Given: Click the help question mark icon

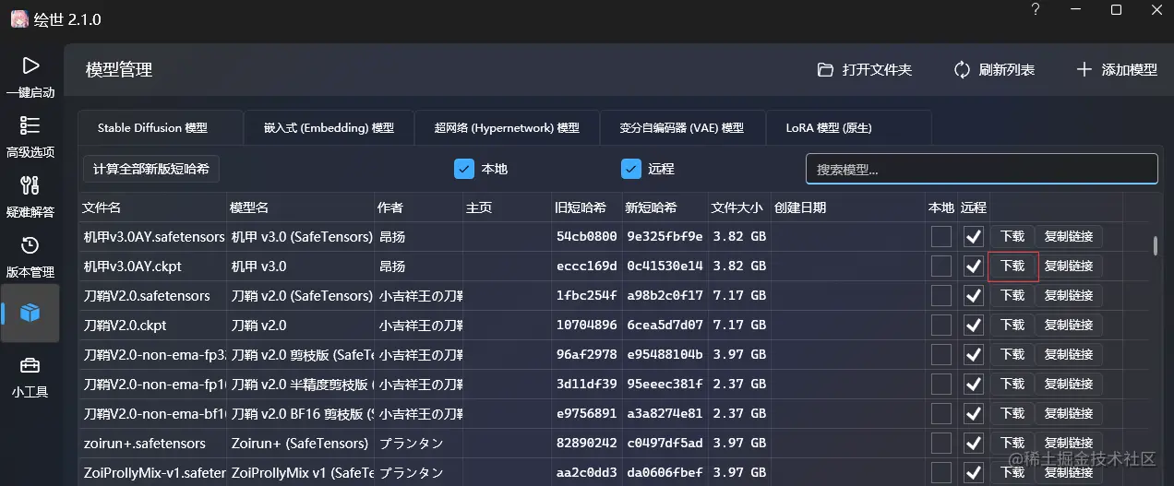Looking at the screenshot, I should (x=1036, y=10).
